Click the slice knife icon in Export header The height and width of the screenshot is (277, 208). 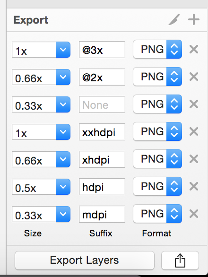pos(174,19)
